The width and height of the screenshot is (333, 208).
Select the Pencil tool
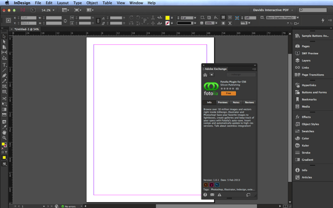4,81
